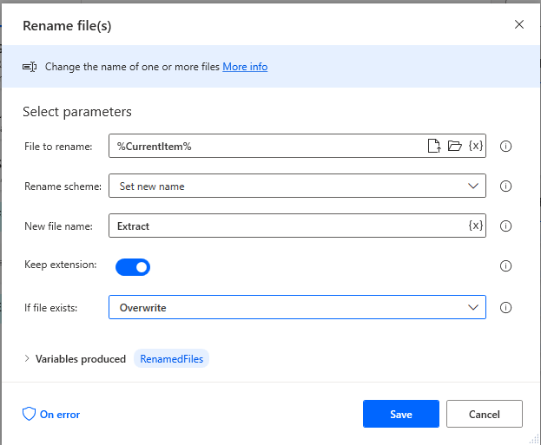Click the select file icon in File to rename
The image size is (541, 445).
coord(434,146)
